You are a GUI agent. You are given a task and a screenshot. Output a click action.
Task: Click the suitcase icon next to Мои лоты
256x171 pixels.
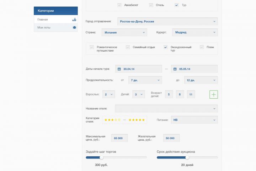(x=74, y=27)
